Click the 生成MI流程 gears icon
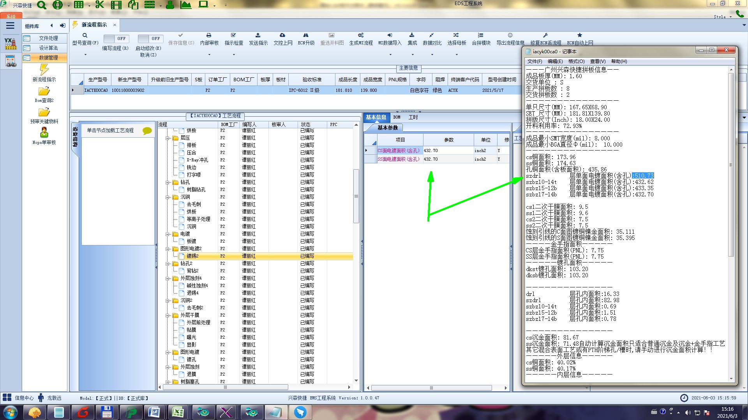Screen dimensions: 748x420 tap(361, 35)
